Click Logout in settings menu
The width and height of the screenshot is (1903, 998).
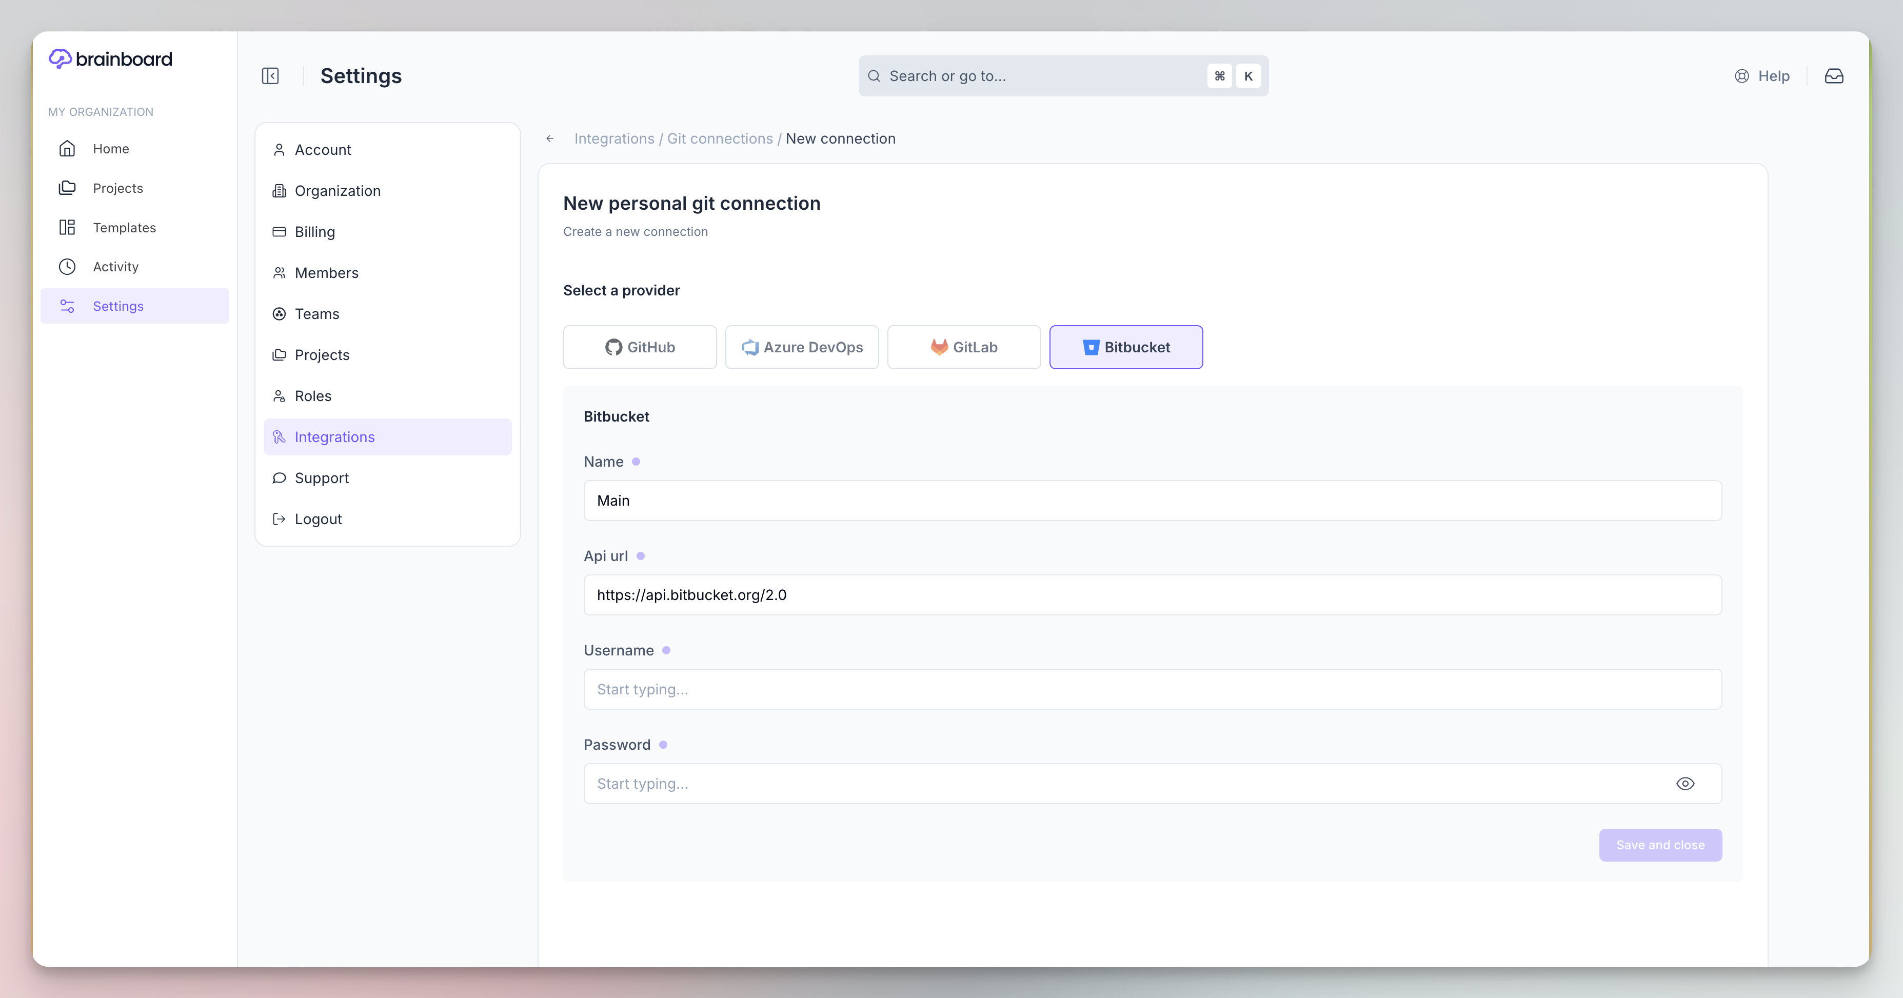318,520
